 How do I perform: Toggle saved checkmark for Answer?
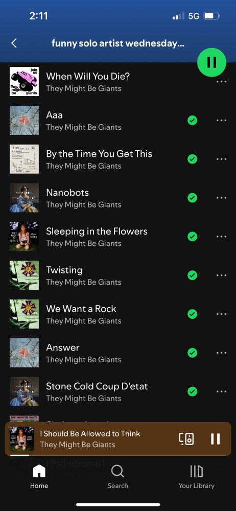click(192, 353)
